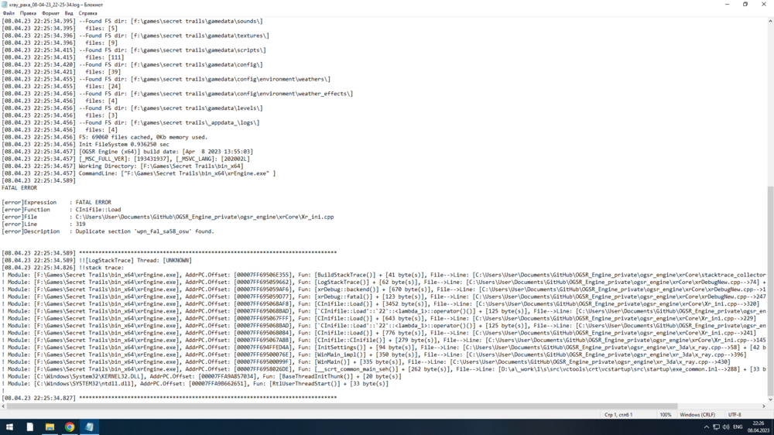Click the '[error]File' path line with Xr_ini.cpp
The width and height of the screenshot is (774, 435).
click(168, 217)
